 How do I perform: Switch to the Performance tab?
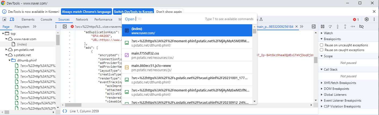103,20
